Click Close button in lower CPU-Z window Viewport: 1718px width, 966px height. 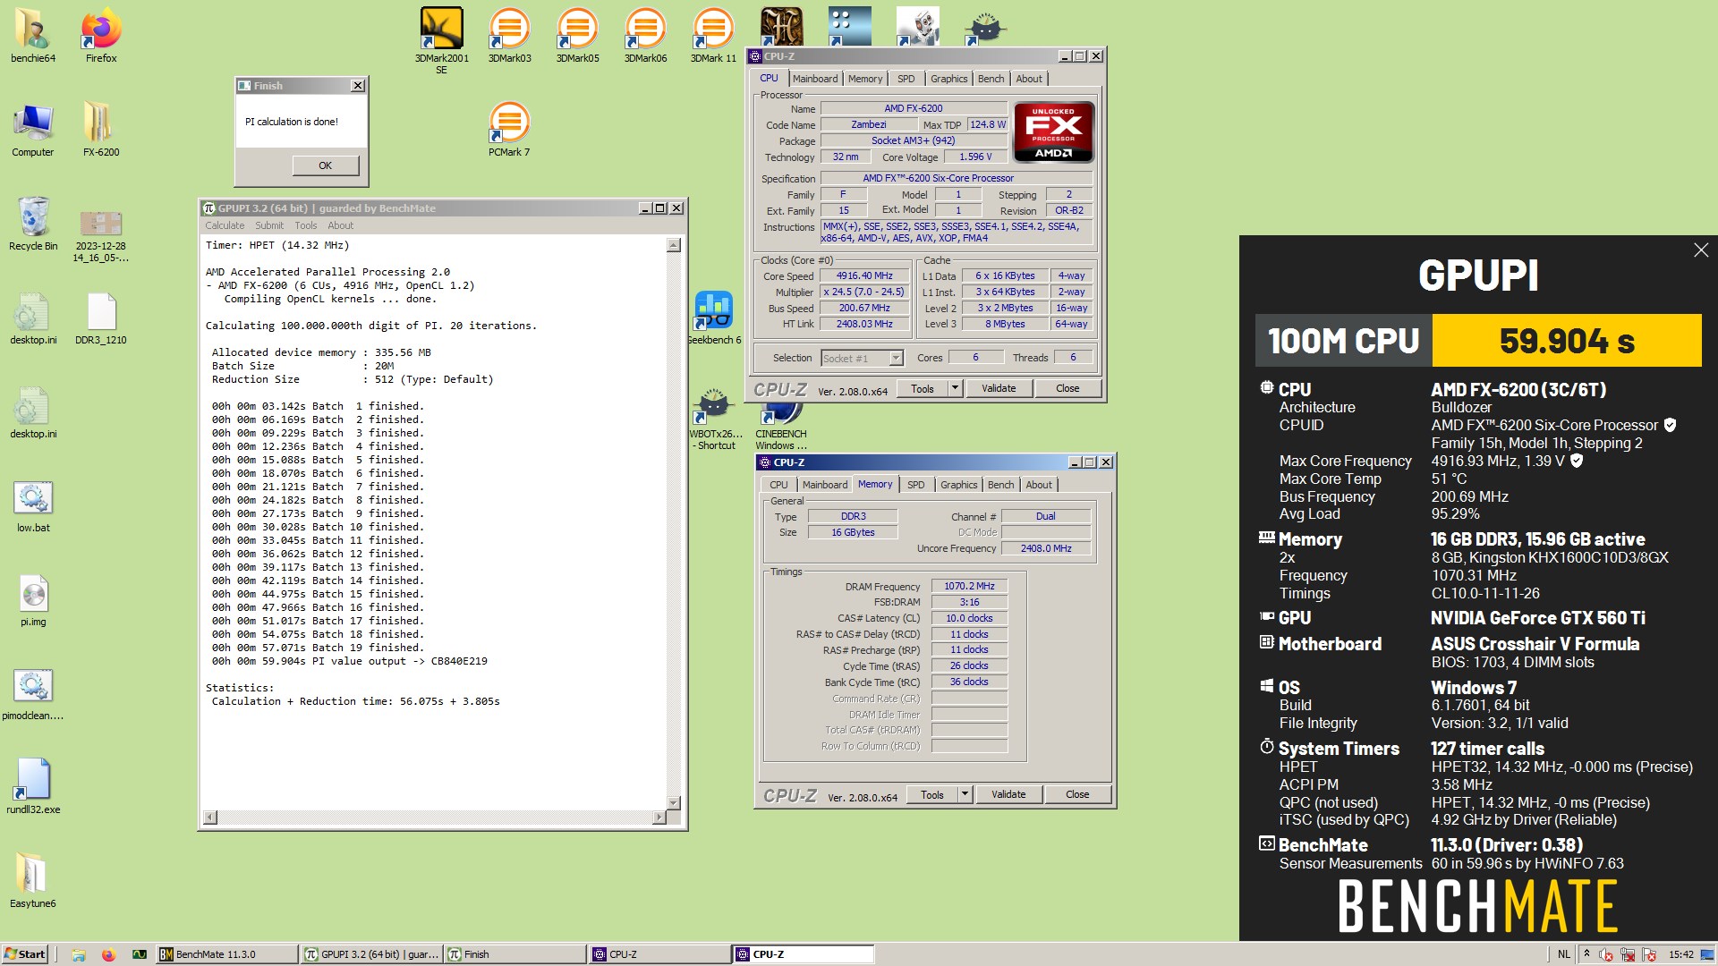[x=1077, y=794]
